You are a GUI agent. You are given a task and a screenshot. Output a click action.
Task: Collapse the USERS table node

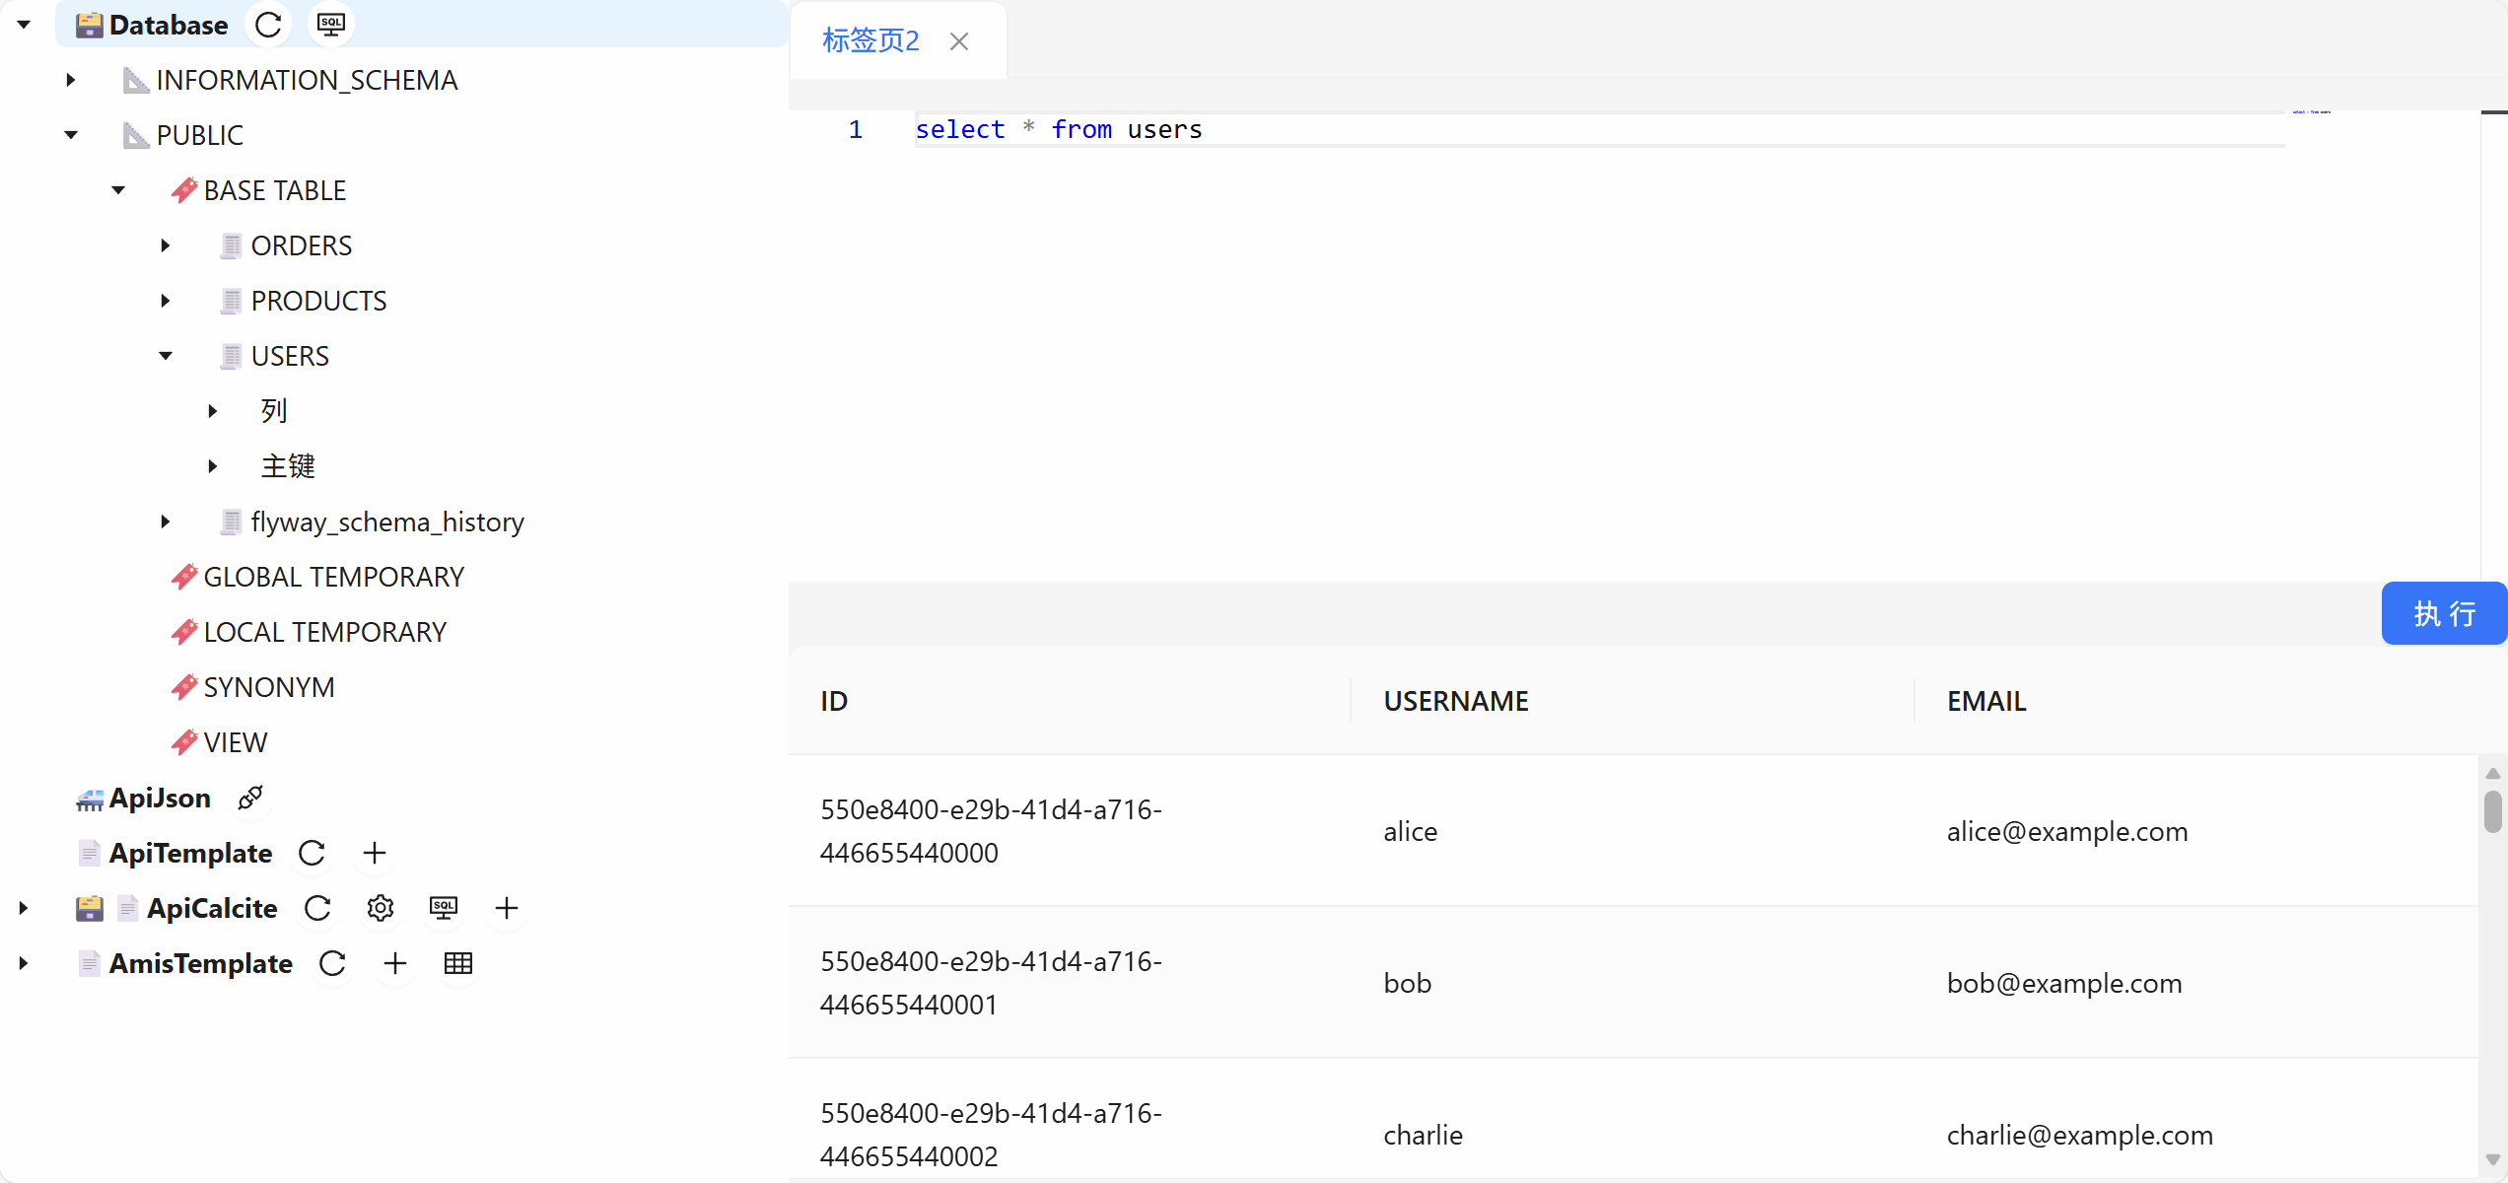point(166,356)
